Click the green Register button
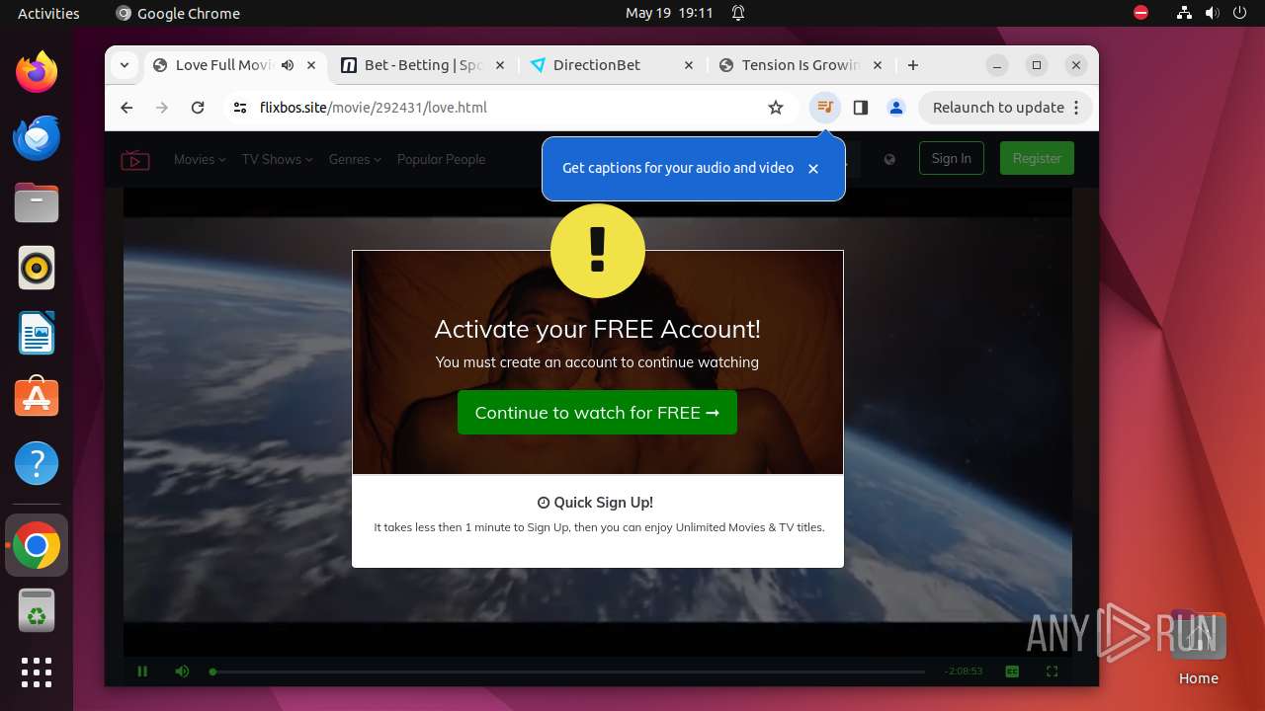 [x=1037, y=158]
